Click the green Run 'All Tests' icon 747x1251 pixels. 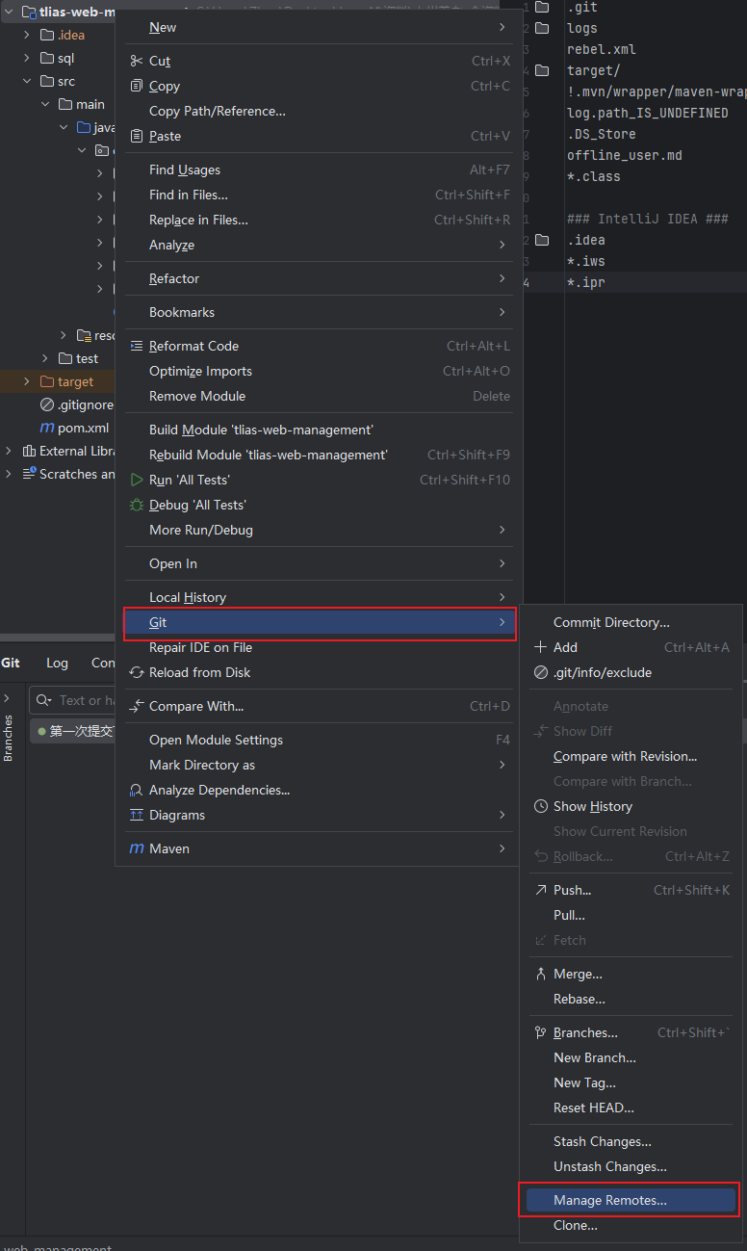pyautogui.click(x=136, y=480)
